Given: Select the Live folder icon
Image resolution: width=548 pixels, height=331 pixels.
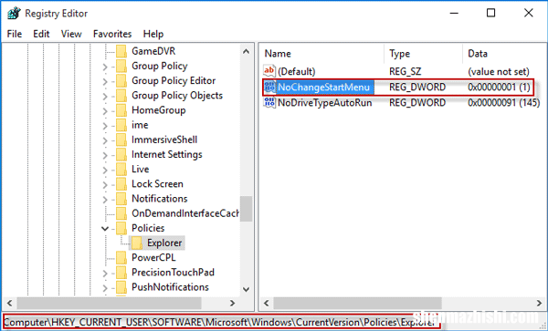Looking at the screenshot, I should pyautogui.click(x=121, y=169).
